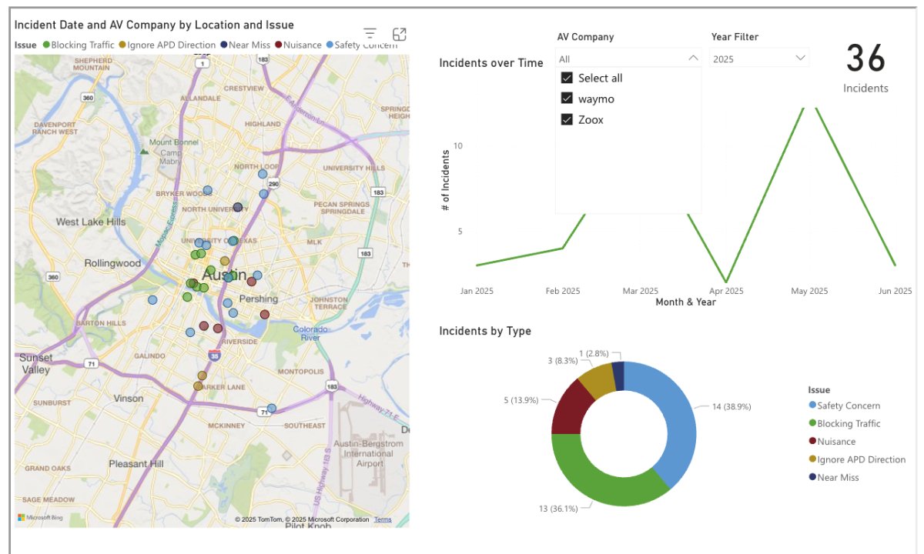Select Nuisance in the map legend

tap(297, 45)
